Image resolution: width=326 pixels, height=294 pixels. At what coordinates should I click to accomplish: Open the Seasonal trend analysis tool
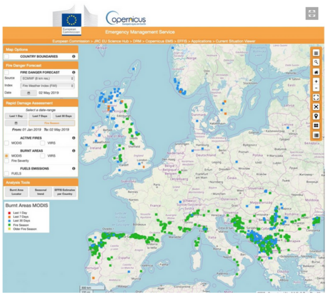(x=41, y=192)
